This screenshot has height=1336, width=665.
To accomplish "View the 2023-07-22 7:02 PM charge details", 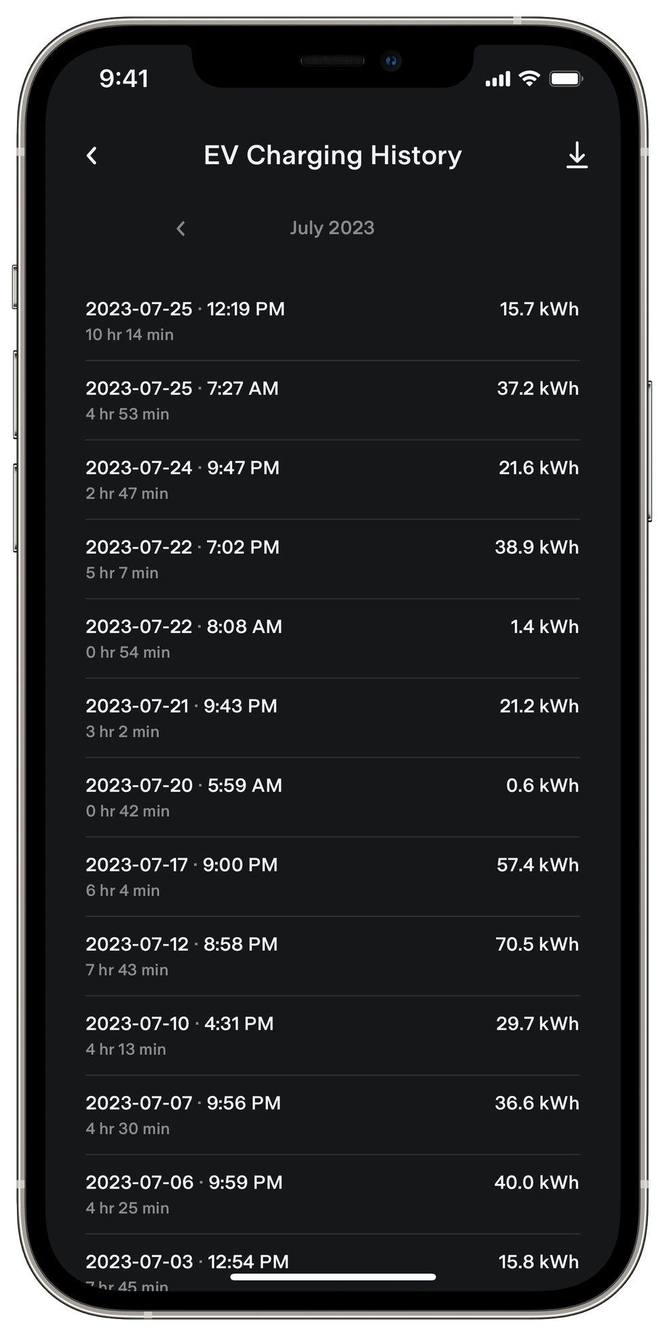I will [332, 559].
